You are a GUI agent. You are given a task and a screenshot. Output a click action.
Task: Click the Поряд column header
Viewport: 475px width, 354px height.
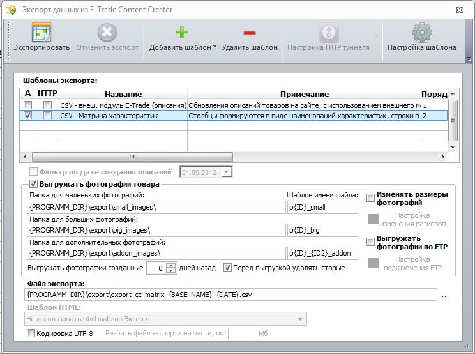click(x=434, y=95)
